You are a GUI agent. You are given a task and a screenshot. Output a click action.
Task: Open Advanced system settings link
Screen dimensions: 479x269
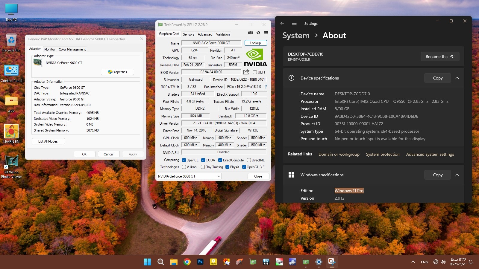(430, 154)
